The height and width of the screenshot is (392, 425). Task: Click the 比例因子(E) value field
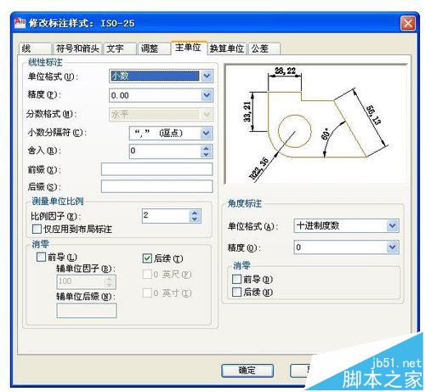(x=166, y=216)
